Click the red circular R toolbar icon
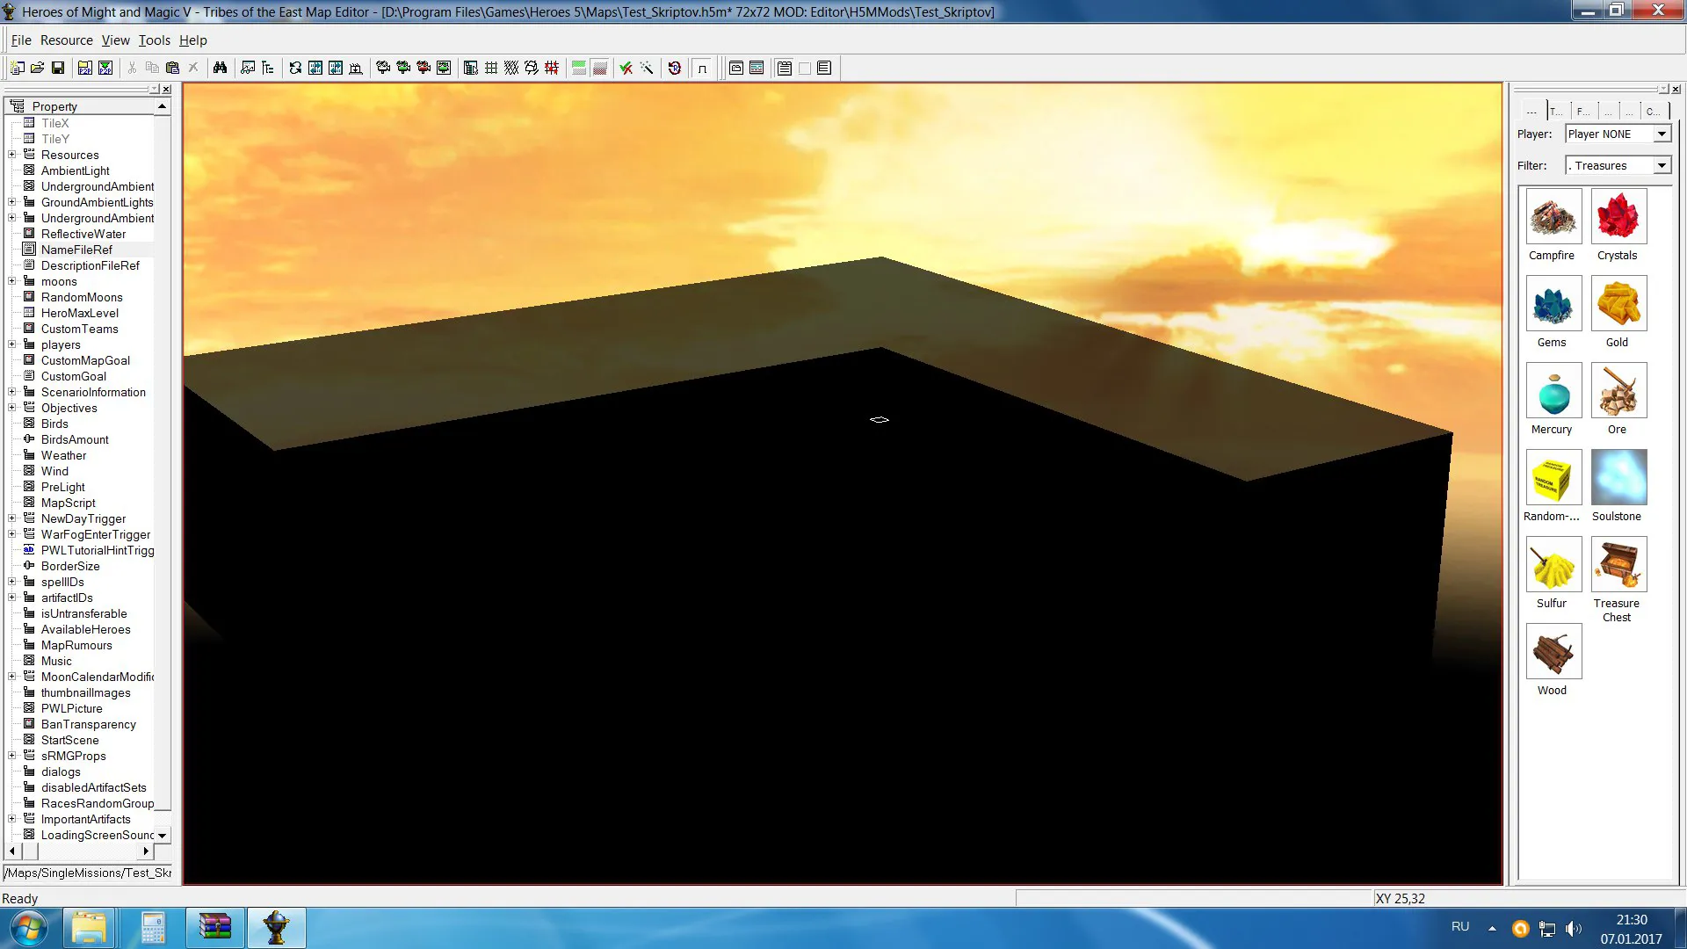This screenshot has height=949, width=1687. coord(674,68)
